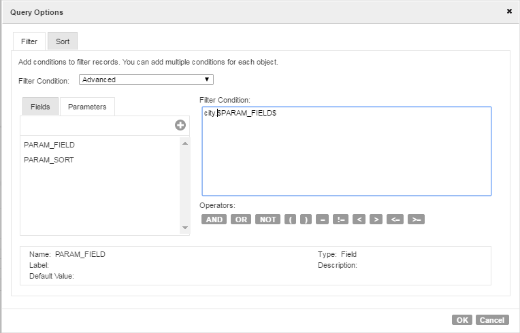Screen dimensions: 520x333
Task: Insert the not-equal operator
Action: tap(340, 220)
